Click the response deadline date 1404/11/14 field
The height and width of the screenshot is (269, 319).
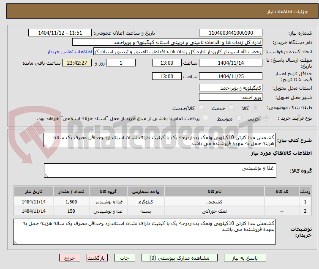(x=231, y=63)
